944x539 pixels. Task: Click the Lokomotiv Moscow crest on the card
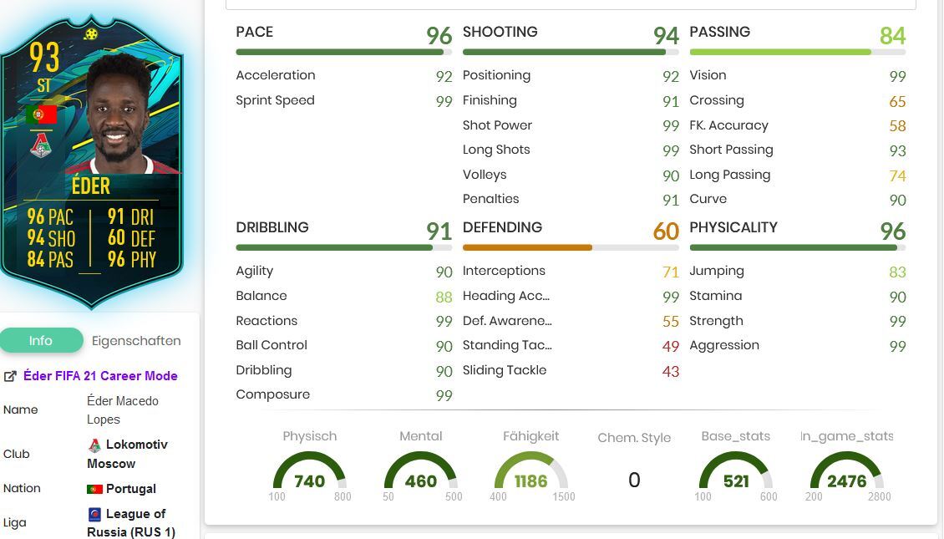click(41, 145)
